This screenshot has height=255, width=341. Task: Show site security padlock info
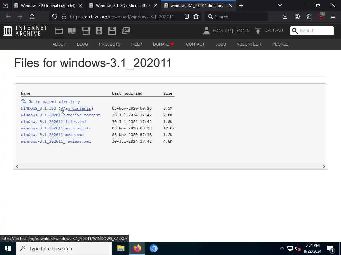[64, 17]
